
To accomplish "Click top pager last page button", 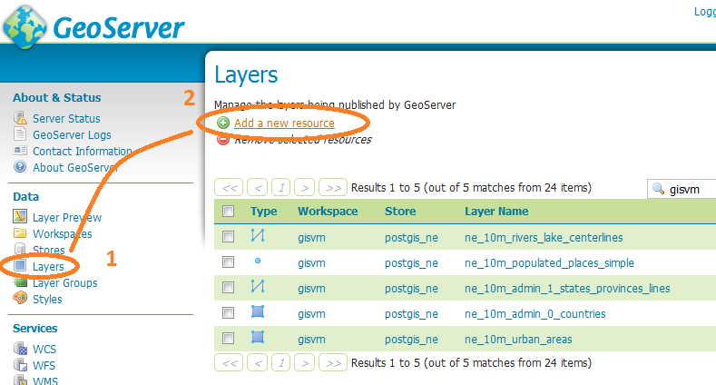I will point(333,188).
